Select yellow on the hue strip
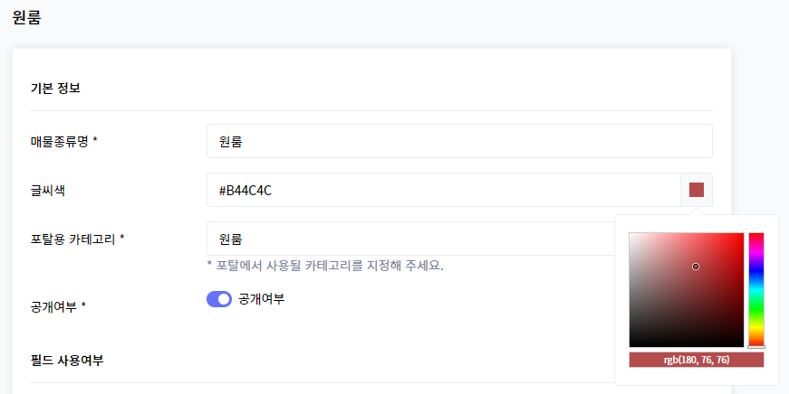This screenshot has height=394, width=789. coord(756,327)
